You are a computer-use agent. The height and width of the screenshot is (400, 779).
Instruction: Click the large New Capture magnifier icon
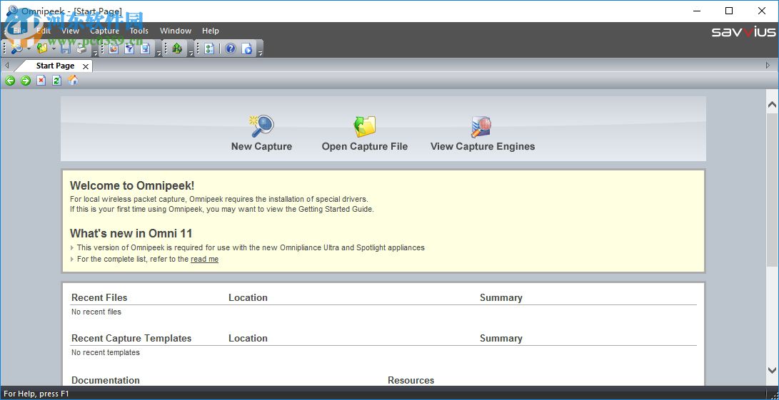click(261, 126)
